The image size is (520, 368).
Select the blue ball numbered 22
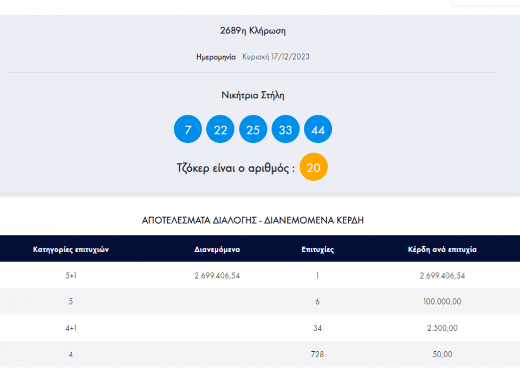[x=220, y=129]
